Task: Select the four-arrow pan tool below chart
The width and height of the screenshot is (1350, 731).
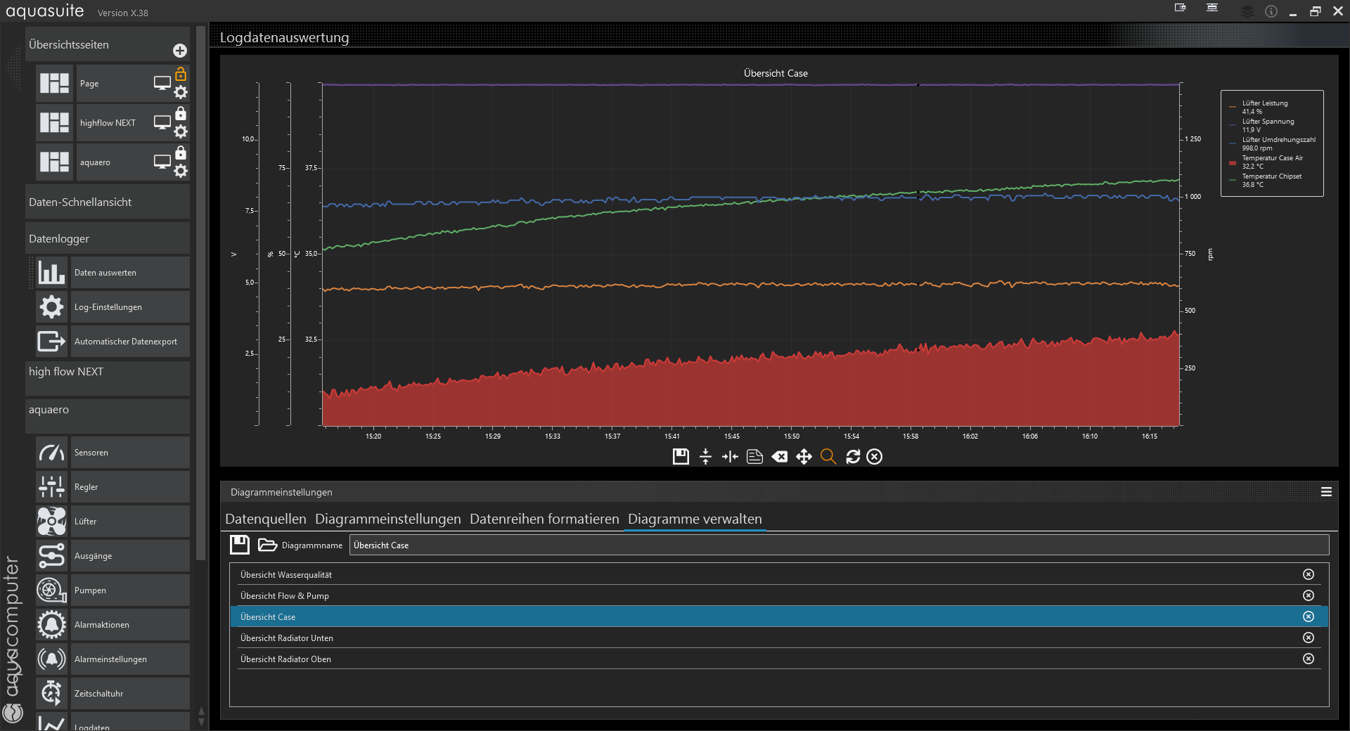Action: 804,457
